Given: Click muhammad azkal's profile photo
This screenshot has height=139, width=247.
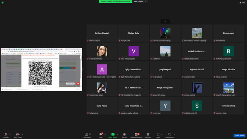Looking at the screenshot, I should tap(102, 87).
